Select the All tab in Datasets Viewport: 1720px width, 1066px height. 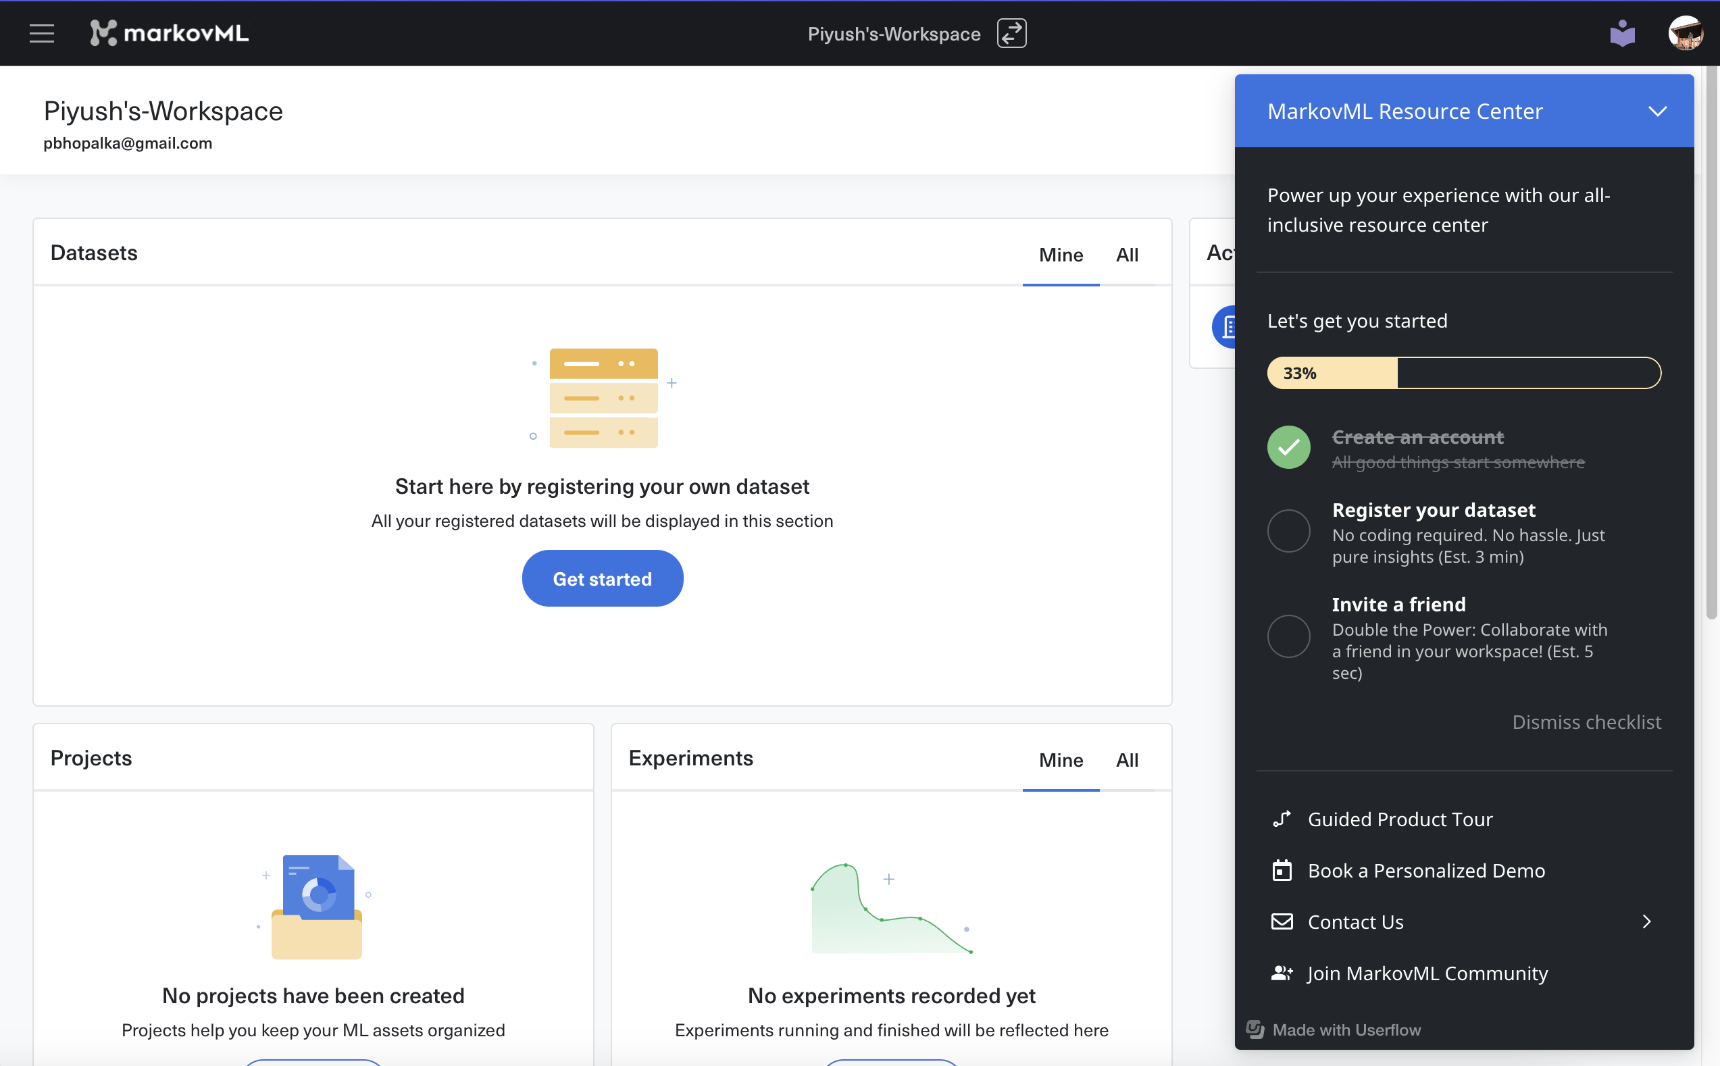point(1127,255)
